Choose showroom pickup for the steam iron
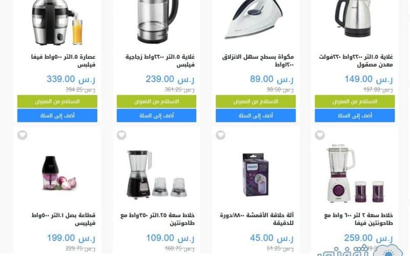 pyautogui.click(x=256, y=101)
